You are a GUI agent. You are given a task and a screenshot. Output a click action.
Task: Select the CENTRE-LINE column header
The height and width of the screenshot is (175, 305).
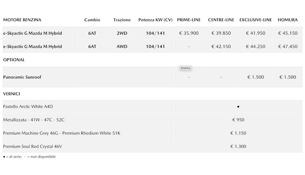point(221,20)
